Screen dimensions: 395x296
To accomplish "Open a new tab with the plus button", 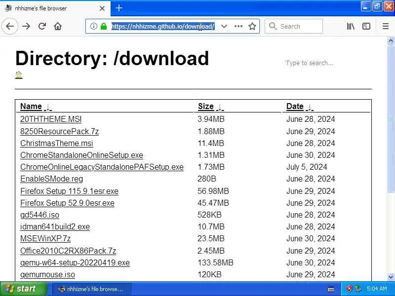I will [x=119, y=8].
